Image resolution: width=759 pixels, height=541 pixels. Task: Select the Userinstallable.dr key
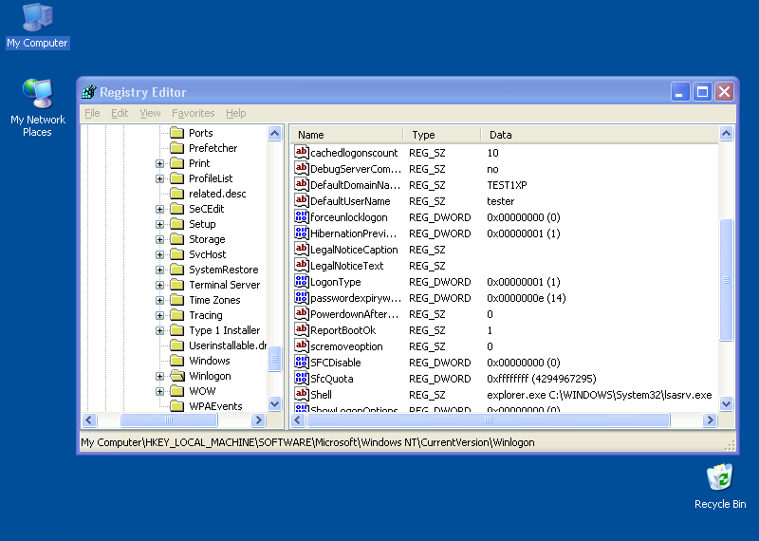point(228,345)
